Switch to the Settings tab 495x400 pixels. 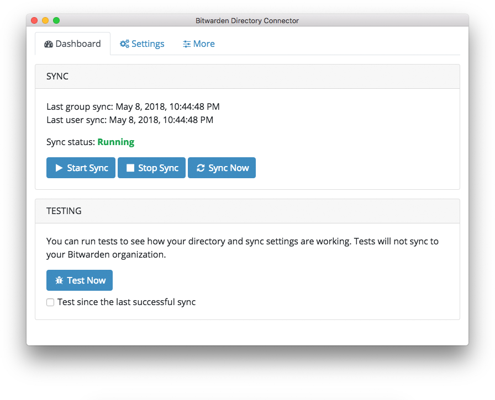142,44
